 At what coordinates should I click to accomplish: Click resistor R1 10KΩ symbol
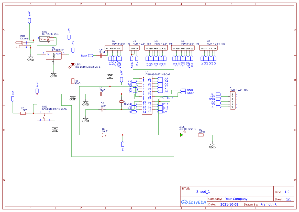tap(23, 113)
